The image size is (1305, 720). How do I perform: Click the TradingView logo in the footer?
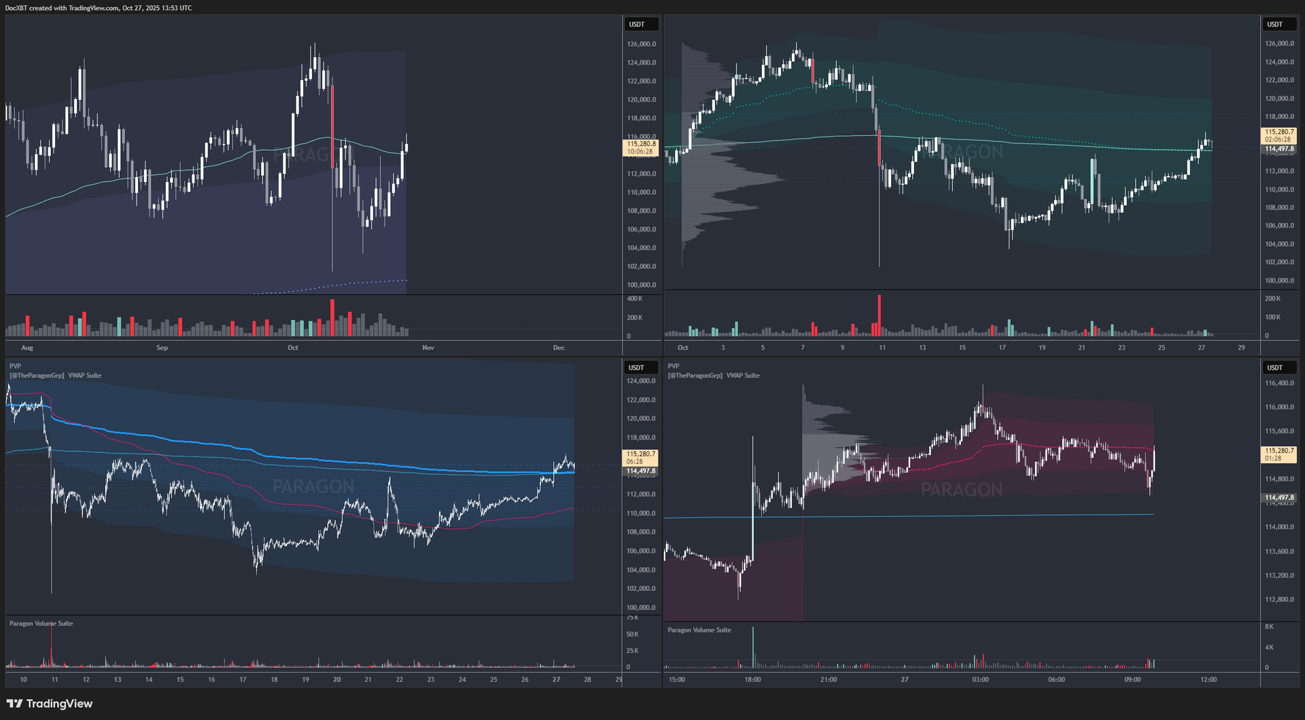coord(50,704)
